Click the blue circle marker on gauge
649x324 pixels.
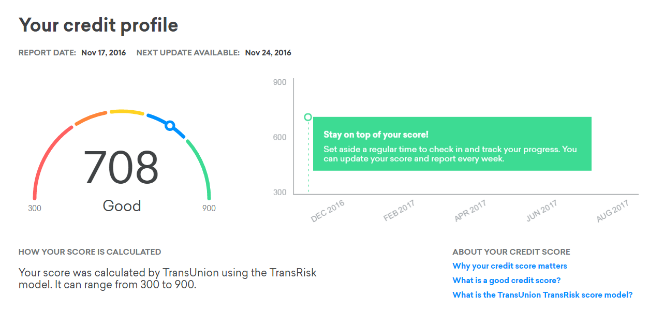169,125
